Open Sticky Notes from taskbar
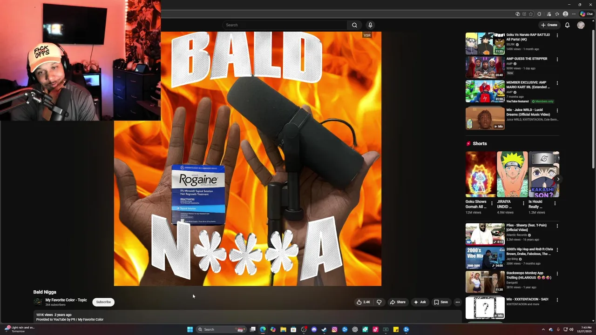Viewport: 596px width, 335px height. [x=396, y=329]
